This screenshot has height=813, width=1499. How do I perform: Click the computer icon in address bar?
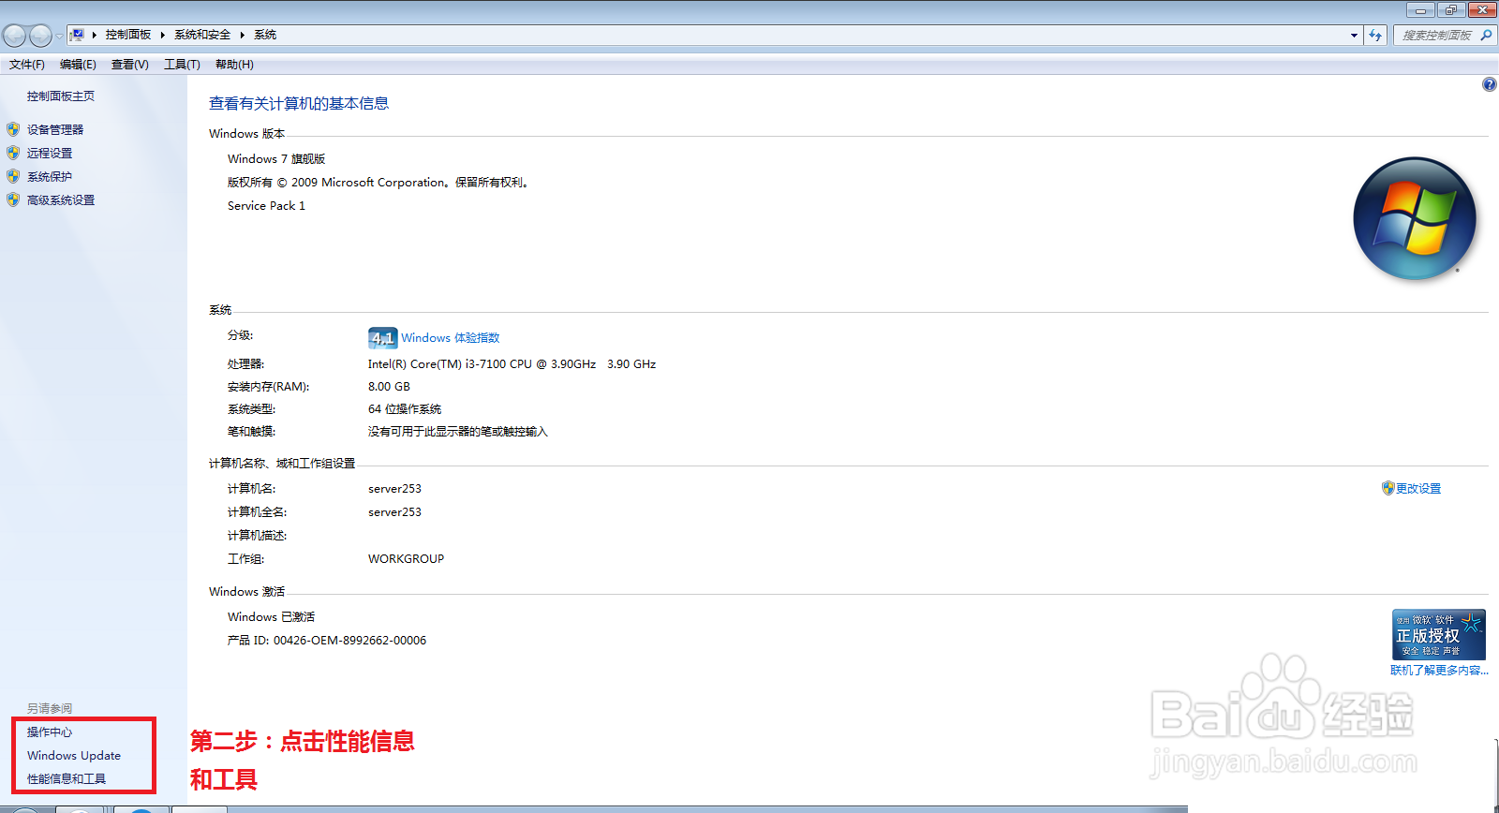point(78,35)
